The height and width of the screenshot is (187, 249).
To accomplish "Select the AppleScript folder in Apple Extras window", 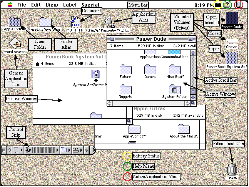I will (x=134, y=129).
